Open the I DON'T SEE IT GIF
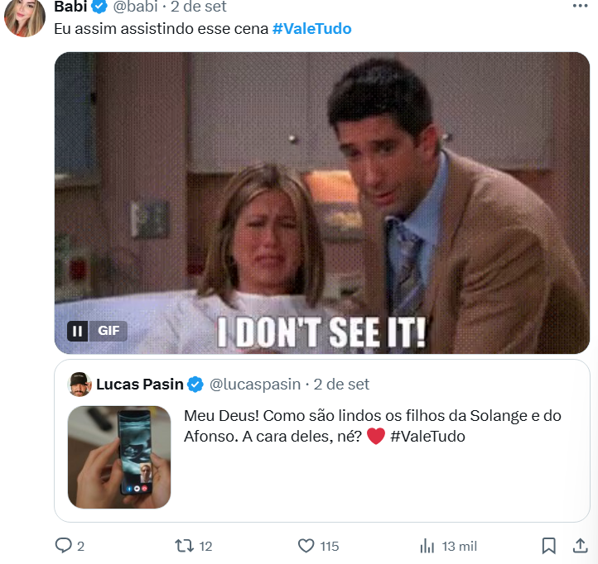Viewport: 598px width, 564px height. [321, 203]
